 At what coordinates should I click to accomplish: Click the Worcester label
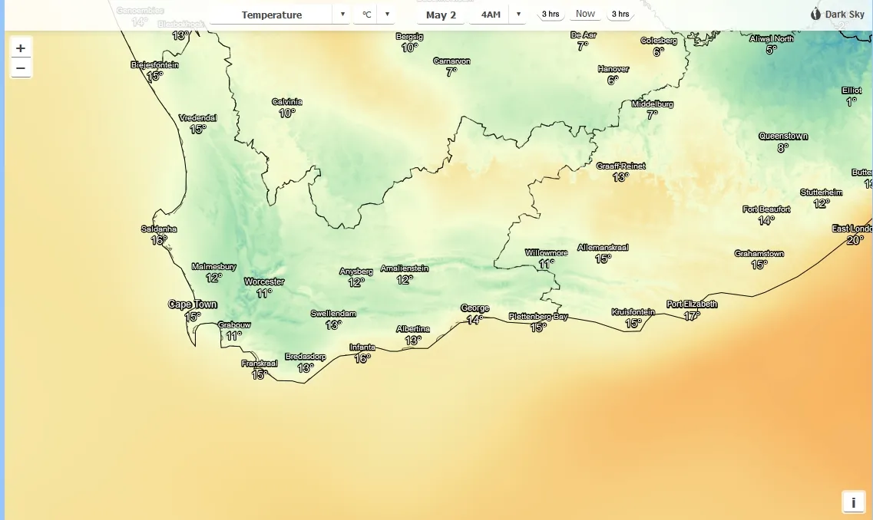264,282
